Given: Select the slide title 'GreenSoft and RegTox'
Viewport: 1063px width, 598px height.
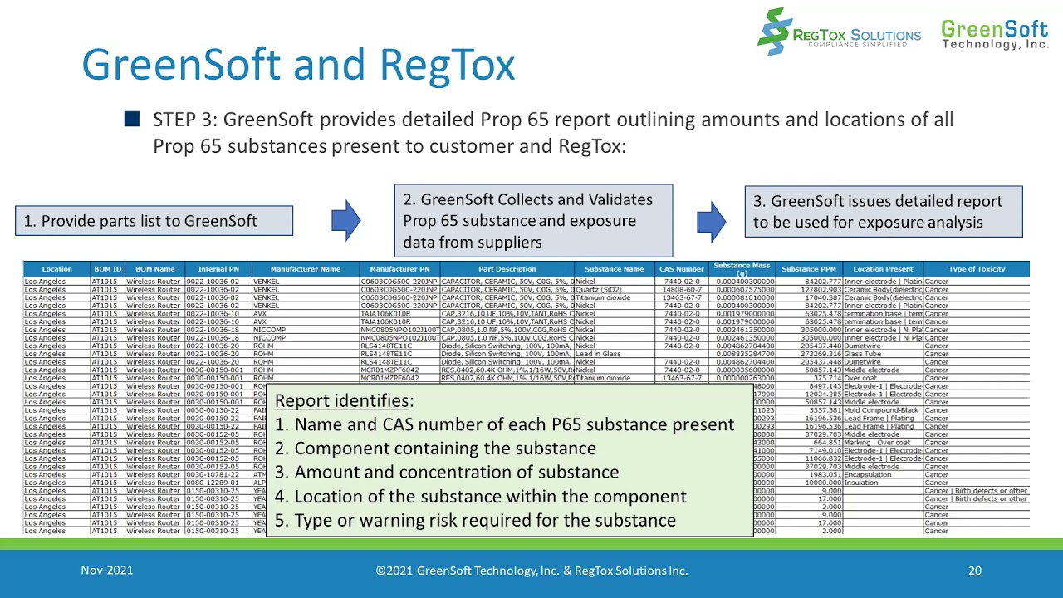Looking at the screenshot, I should [298, 64].
